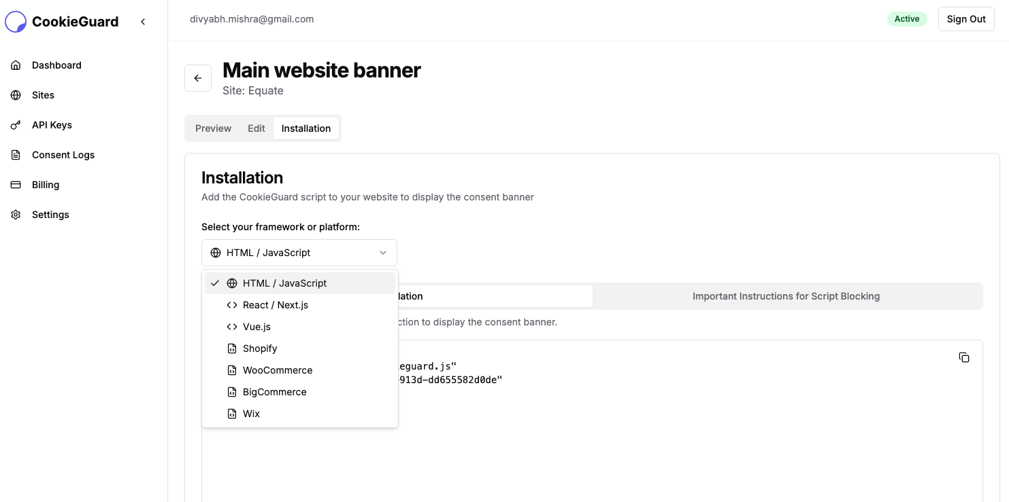Open Settings using the gear icon

tap(15, 214)
